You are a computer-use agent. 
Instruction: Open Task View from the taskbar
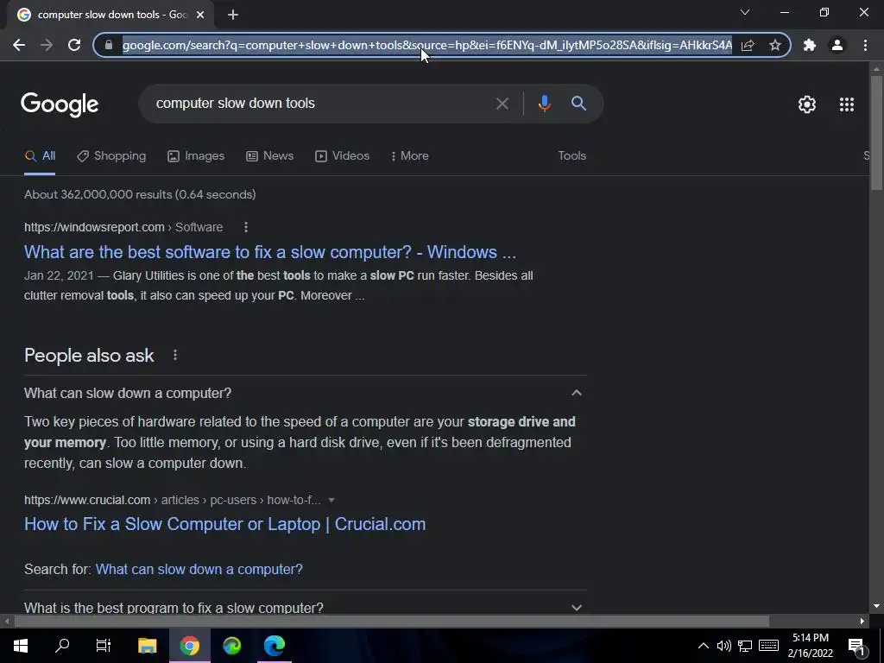click(104, 646)
